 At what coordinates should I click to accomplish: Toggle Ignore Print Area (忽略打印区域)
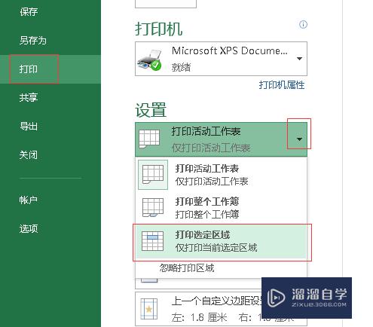[x=187, y=268]
